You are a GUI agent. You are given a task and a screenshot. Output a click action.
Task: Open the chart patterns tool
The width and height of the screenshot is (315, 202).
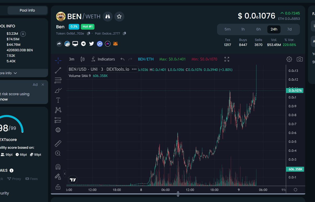58,110
